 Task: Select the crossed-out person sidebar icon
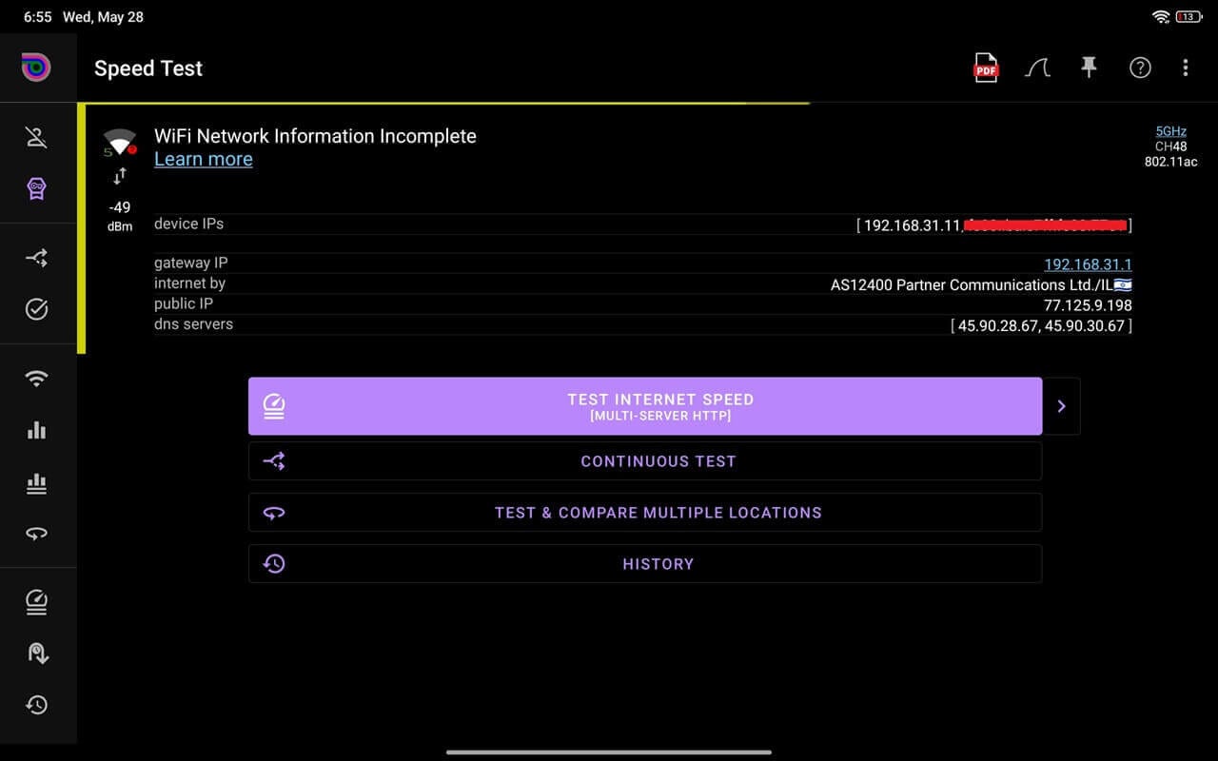click(x=37, y=138)
